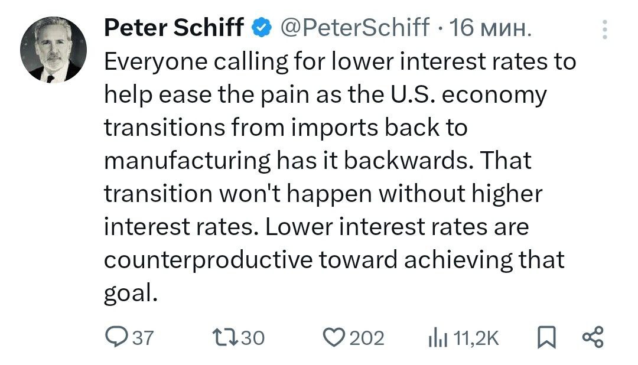
Task: Open the three-dot more options menu
Action: [x=605, y=30]
